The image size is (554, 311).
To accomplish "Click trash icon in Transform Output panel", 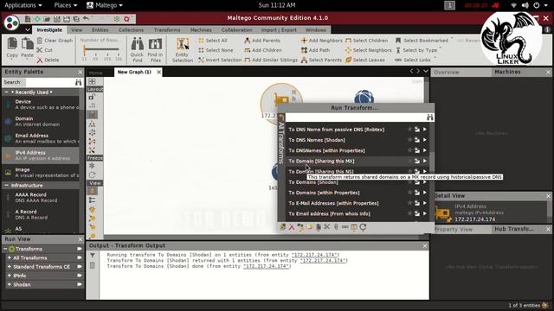I will coord(93,265).
